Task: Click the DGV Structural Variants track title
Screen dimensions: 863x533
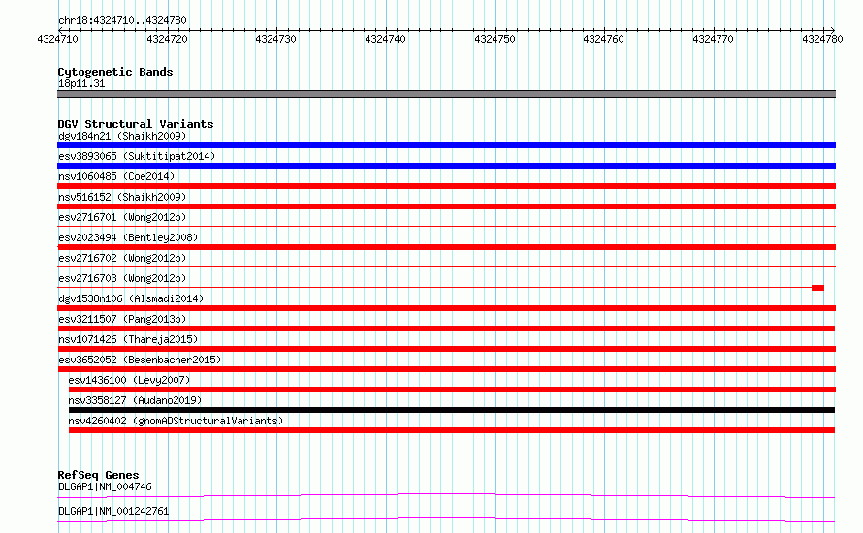Action: 136,124
